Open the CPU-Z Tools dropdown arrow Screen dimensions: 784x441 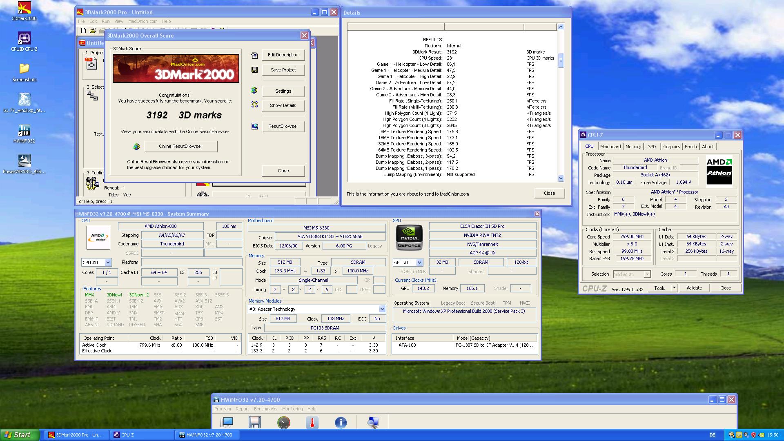click(x=674, y=288)
